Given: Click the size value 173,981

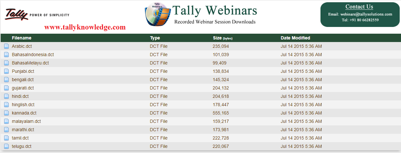Looking at the screenshot, I should [x=221, y=130].
